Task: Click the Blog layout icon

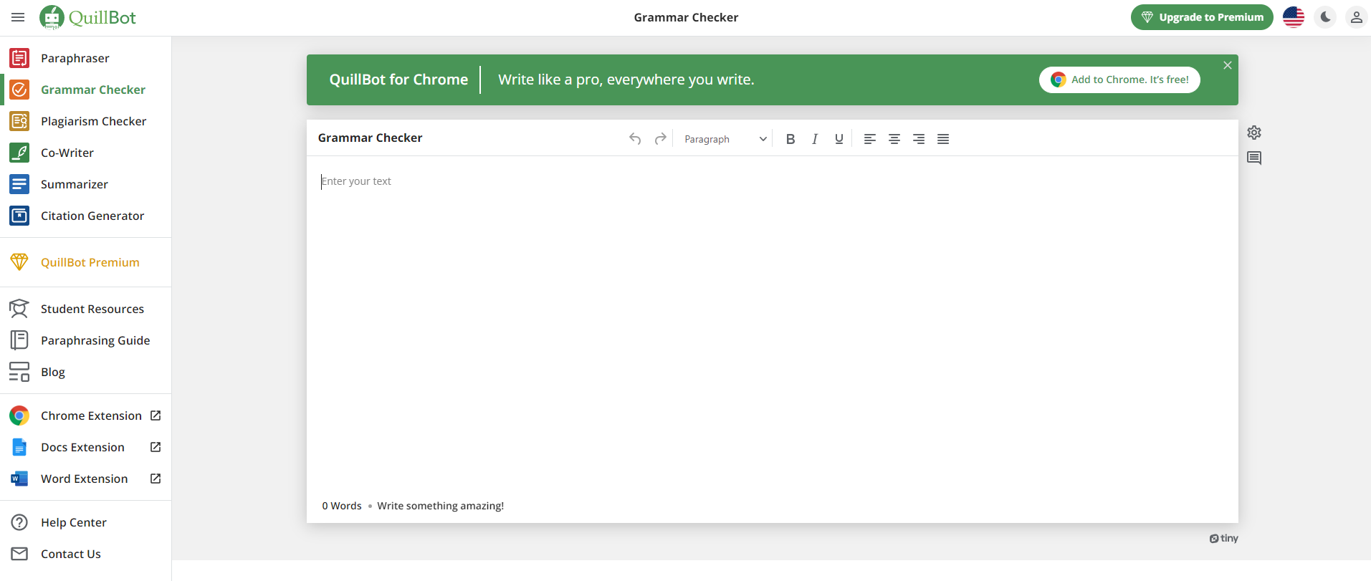Action: pyautogui.click(x=19, y=372)
